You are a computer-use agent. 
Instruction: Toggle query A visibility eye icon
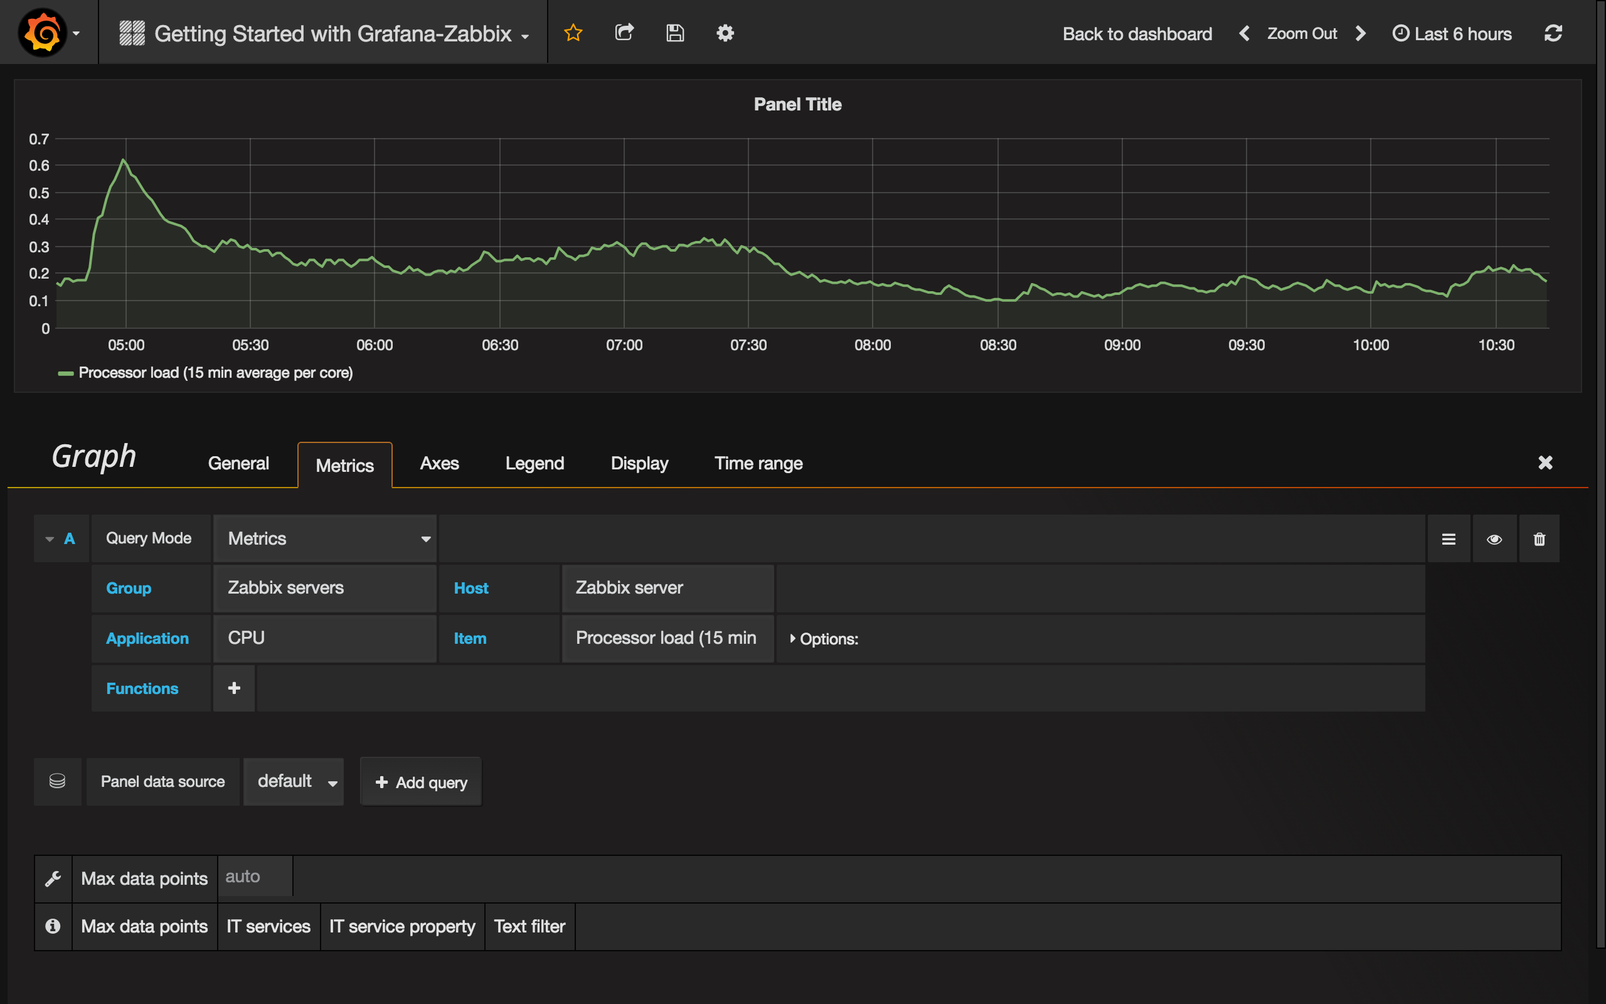tap(1494, 539)
